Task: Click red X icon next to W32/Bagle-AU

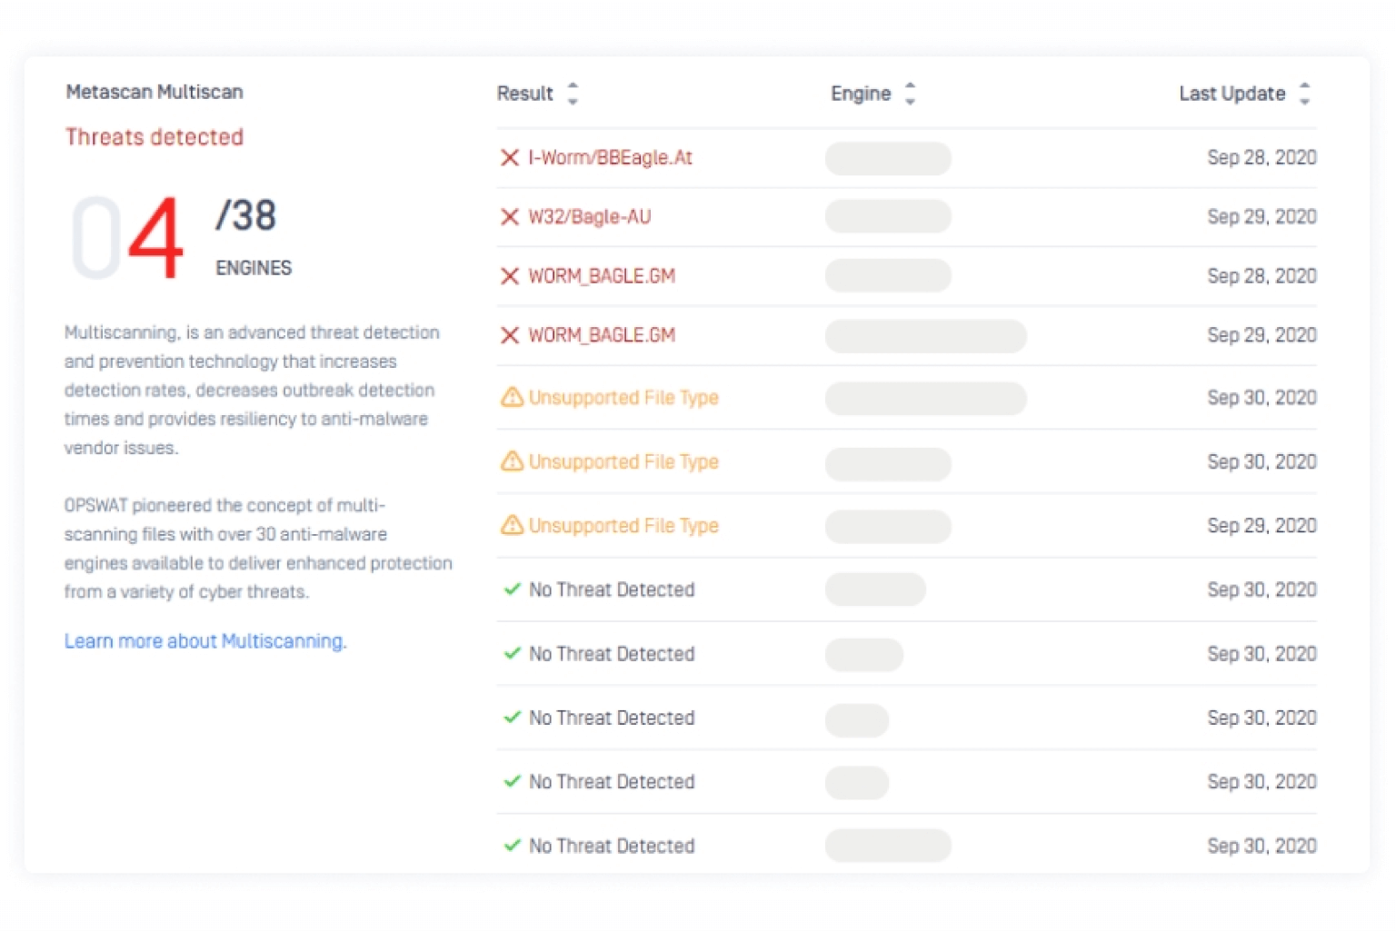Action: (510, 217)
